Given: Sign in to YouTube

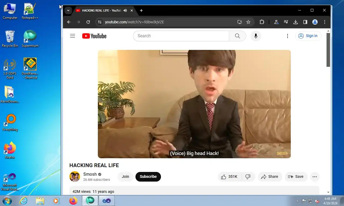Looking at the screenshot, I should point(308,36).
